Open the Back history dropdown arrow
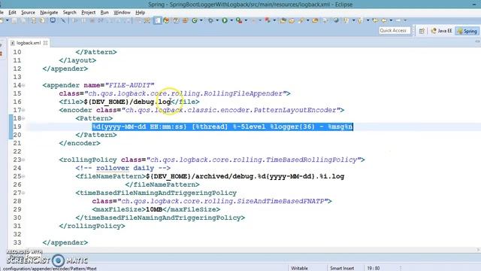The height and width of the screenshot is (271, 481). point(391,20)
